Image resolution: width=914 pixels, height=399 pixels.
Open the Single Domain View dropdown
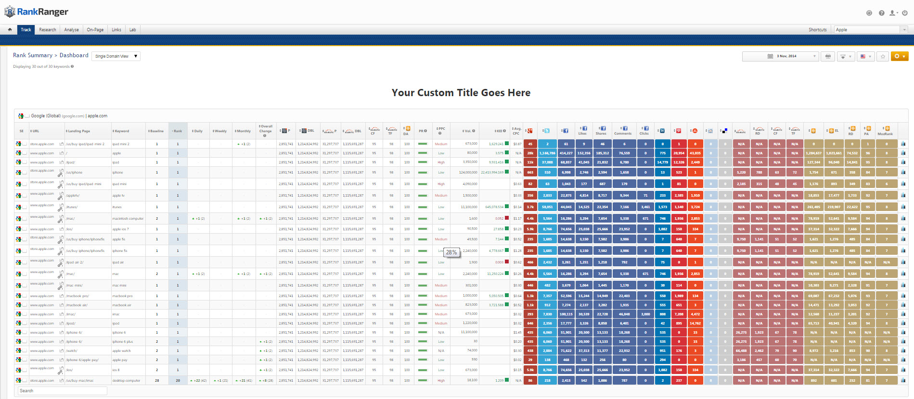tap(116, 56)
